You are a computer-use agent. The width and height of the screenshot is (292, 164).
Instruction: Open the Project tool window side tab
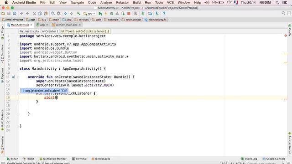(x=2, y=31)
